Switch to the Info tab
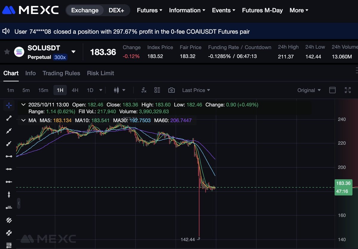 pos(30,73)
